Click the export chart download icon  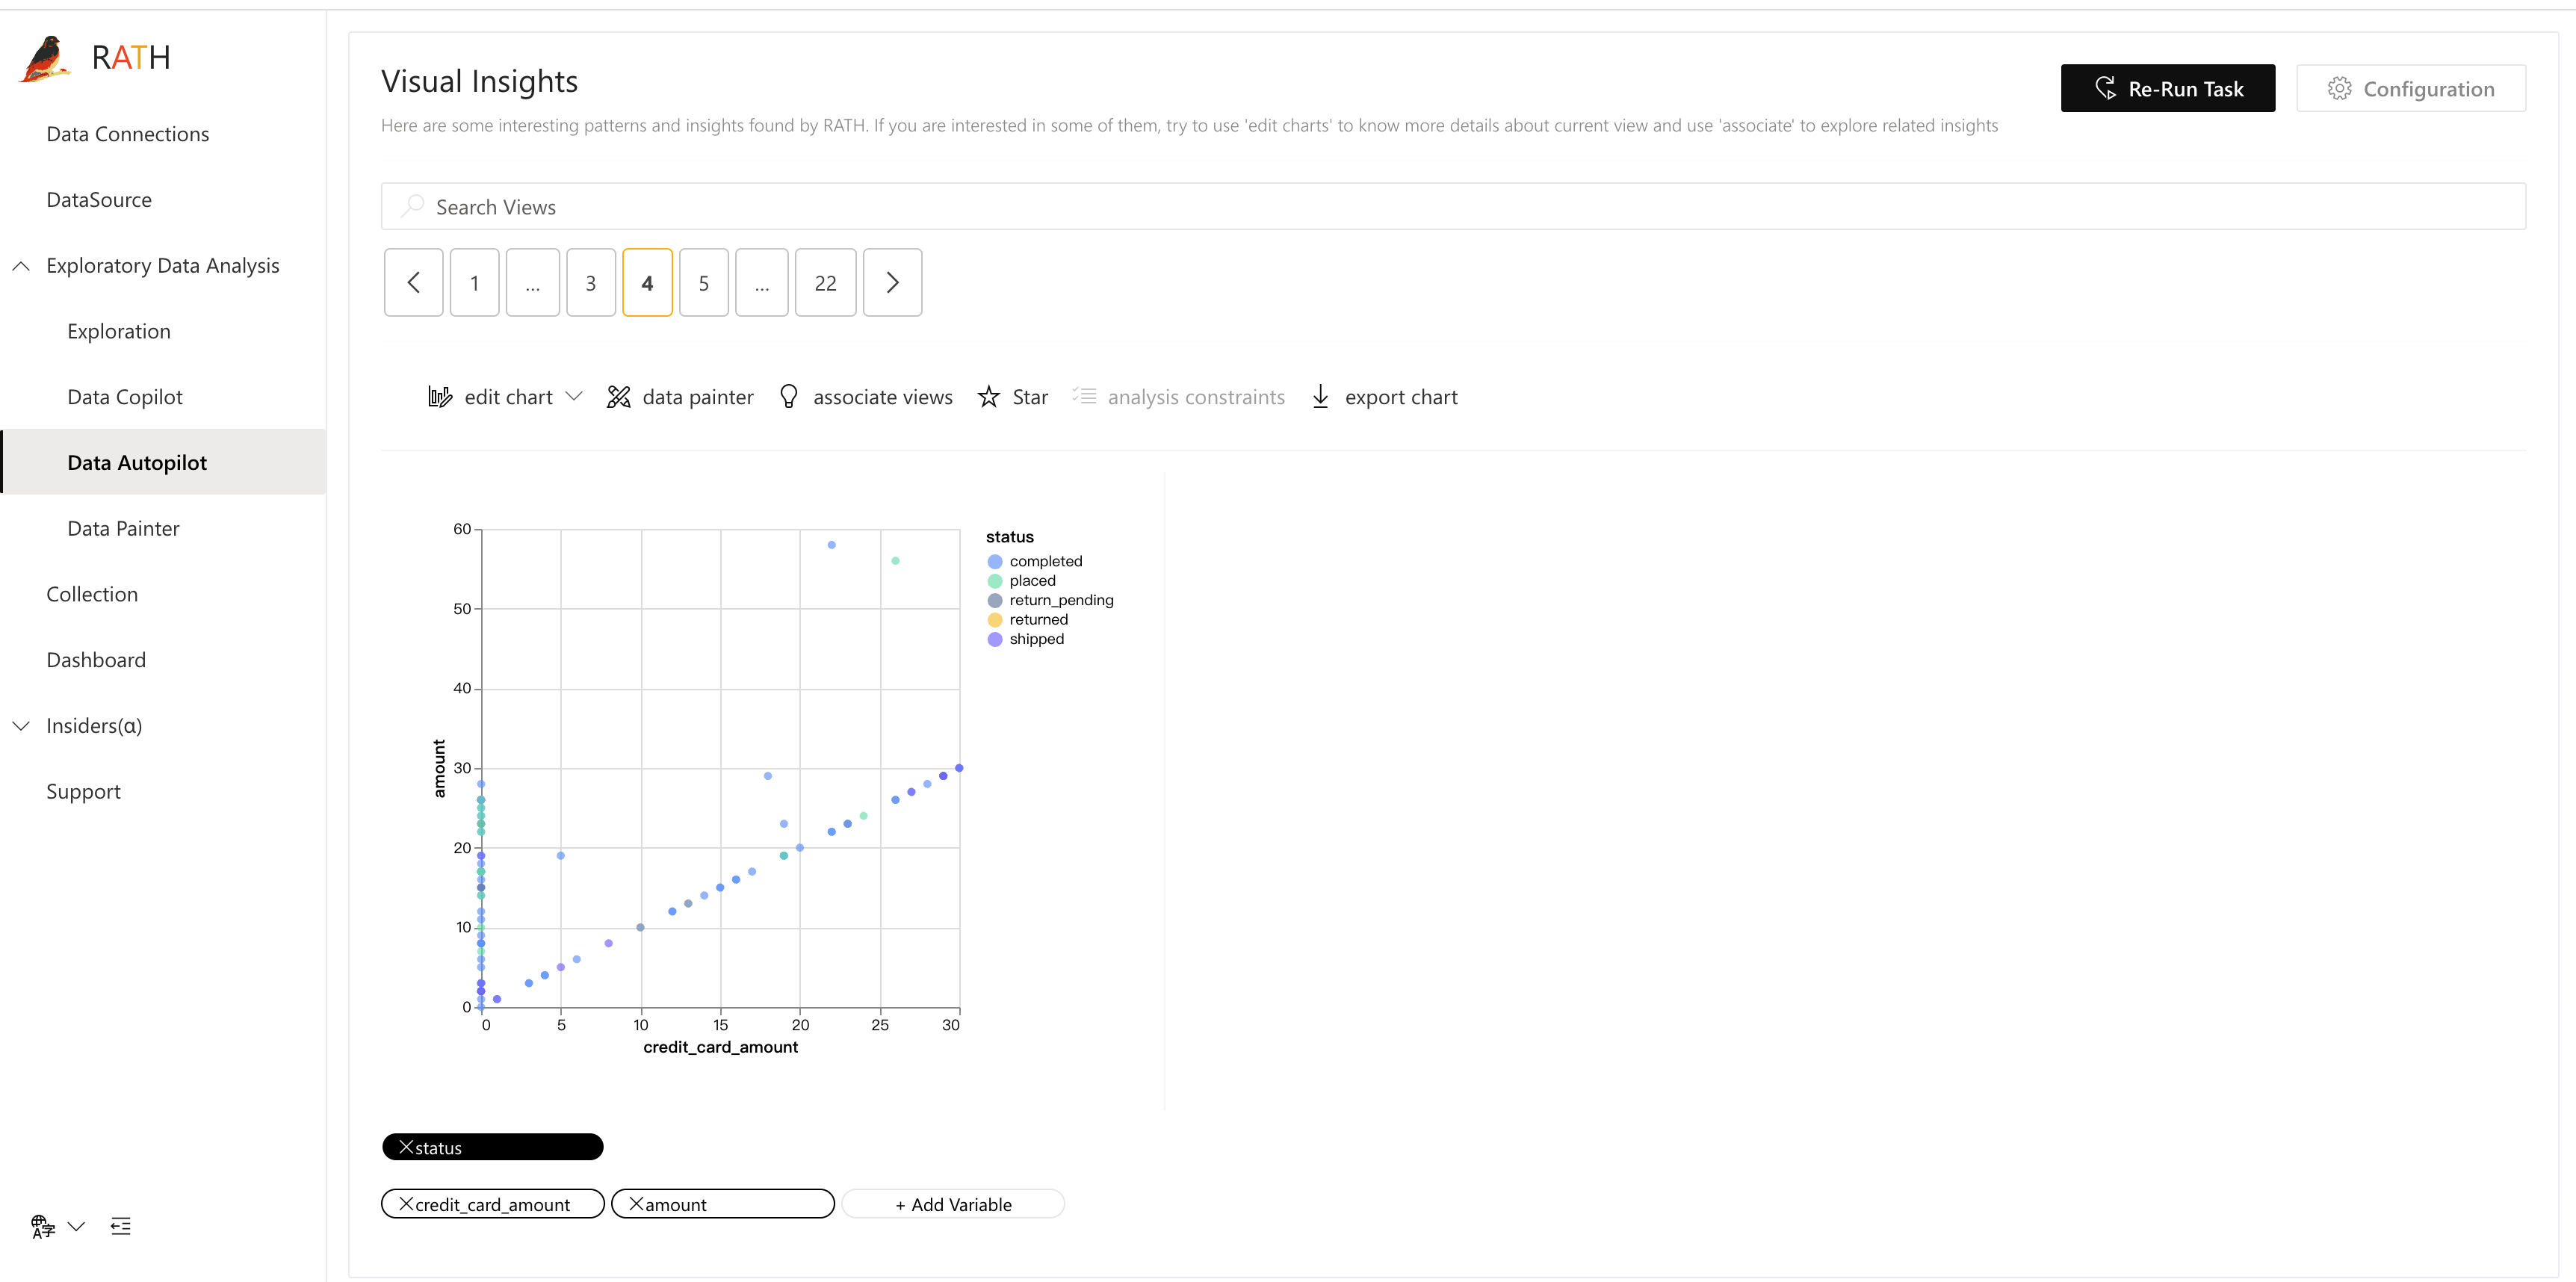pos(1321,396)
